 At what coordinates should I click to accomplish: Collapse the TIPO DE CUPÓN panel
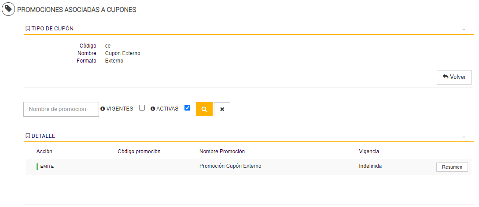[464, 29]
